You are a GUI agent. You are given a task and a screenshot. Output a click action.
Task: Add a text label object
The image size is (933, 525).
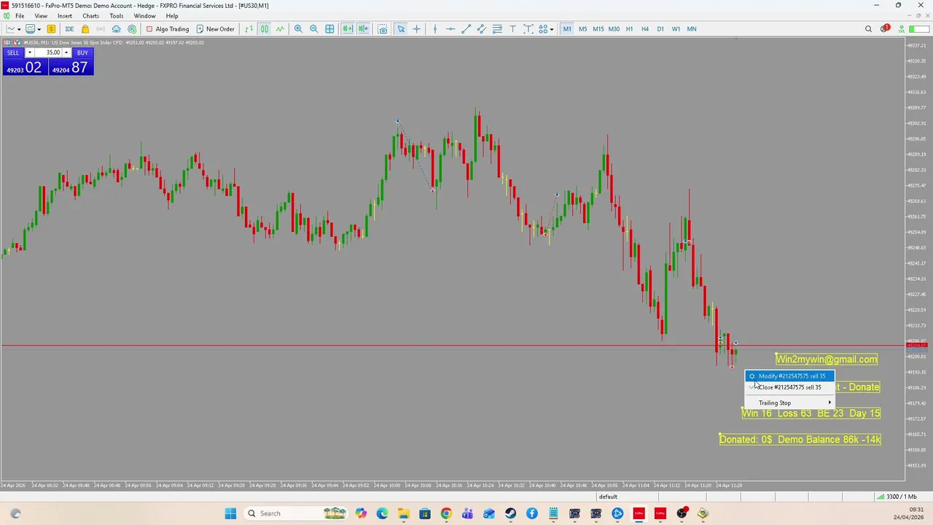(x=528, y=29)
